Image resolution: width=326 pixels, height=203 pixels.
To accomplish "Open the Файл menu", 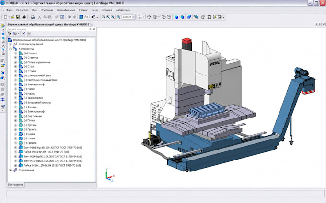I will click(x=10, y=10).
